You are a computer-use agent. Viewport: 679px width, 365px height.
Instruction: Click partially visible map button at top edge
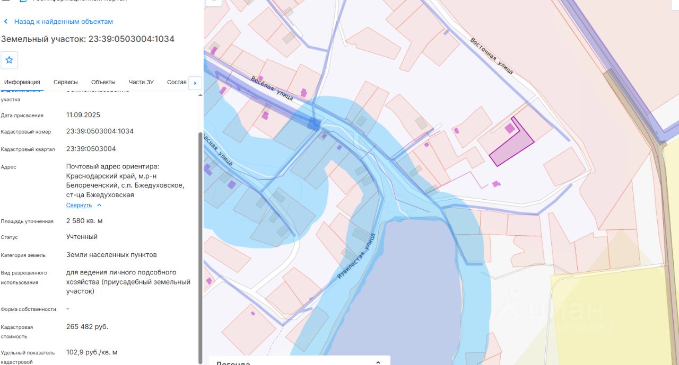coord(213,2)
